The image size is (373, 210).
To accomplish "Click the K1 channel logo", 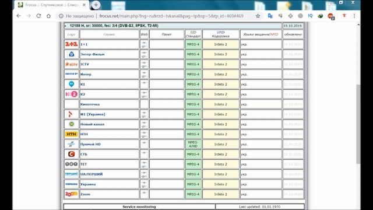I will (71, 84).
